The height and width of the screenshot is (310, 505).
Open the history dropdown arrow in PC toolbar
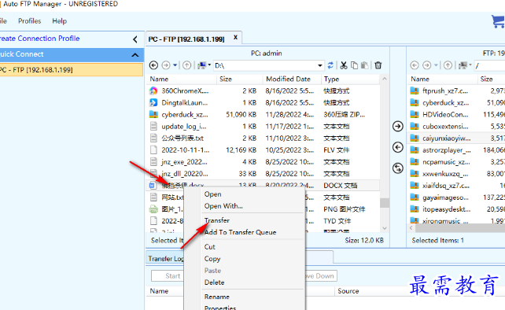pyautogui.click(x=175, y=65)
